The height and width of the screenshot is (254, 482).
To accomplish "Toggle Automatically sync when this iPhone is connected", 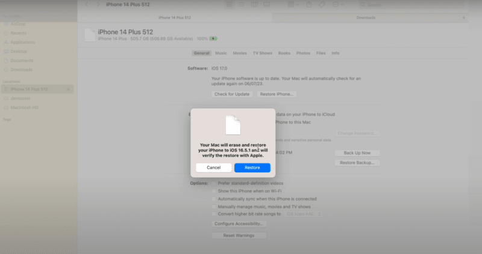I will [x=214, y=199].
